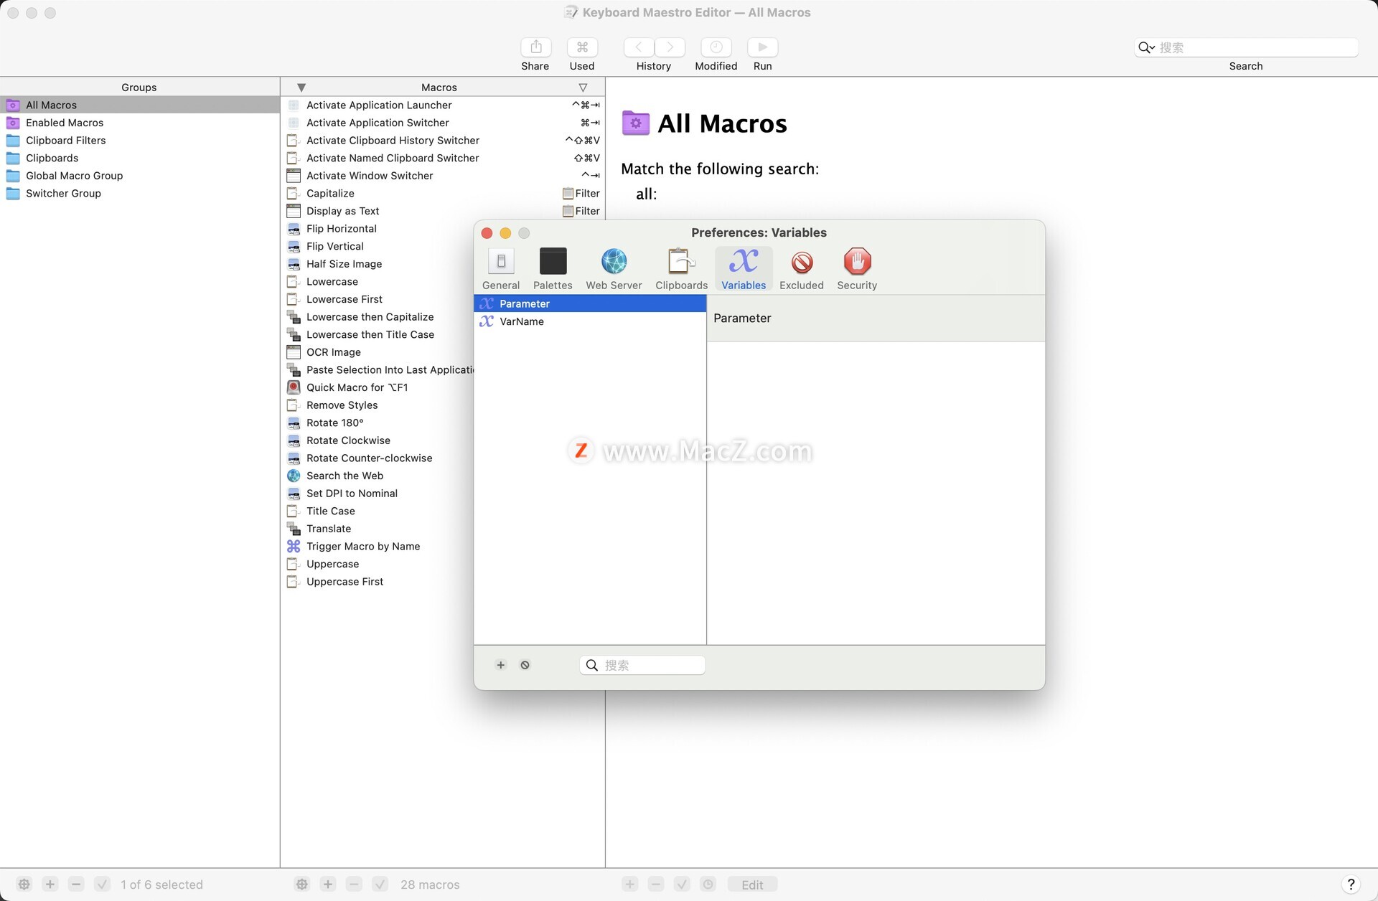This screenshot has height=901, width=1378.
Task: Open the Security preferences tab
Action: [x=857, y=269]
